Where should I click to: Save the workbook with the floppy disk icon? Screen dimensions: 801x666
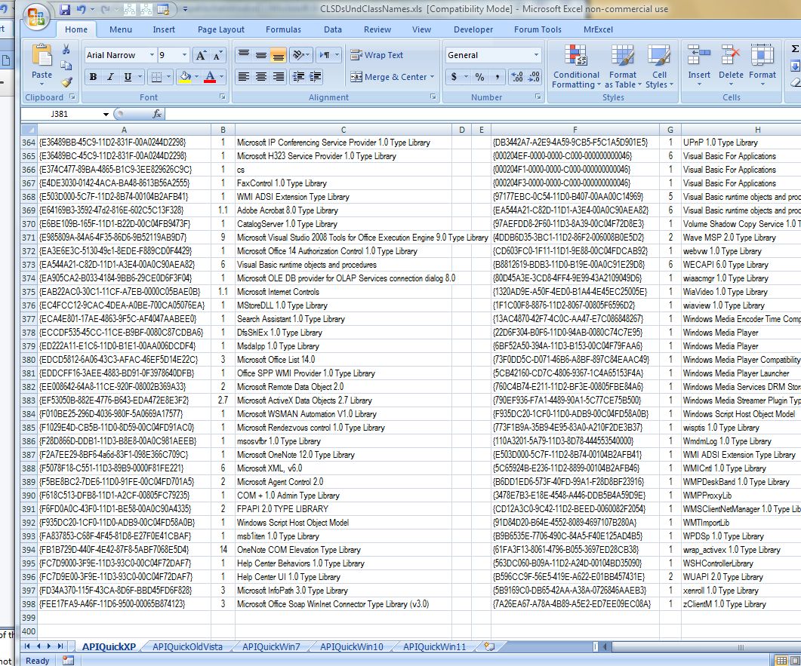(x=64, y=9)
